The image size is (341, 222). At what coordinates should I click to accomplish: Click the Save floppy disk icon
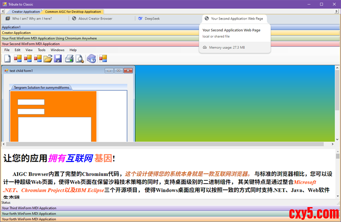point(57,59)
